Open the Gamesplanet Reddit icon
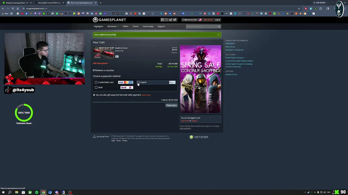 tap(170, 20)
